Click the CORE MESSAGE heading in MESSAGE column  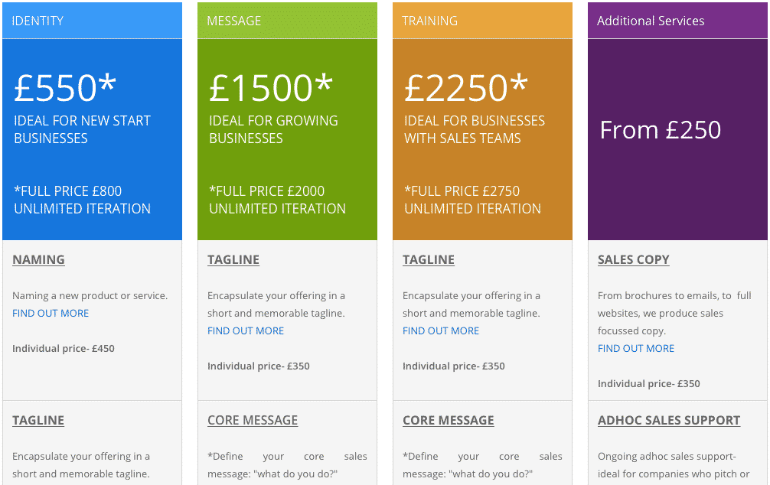[x=253, y=420]
